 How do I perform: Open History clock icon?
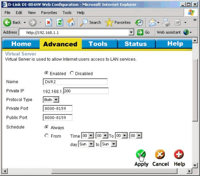click(x=139, y=22)
